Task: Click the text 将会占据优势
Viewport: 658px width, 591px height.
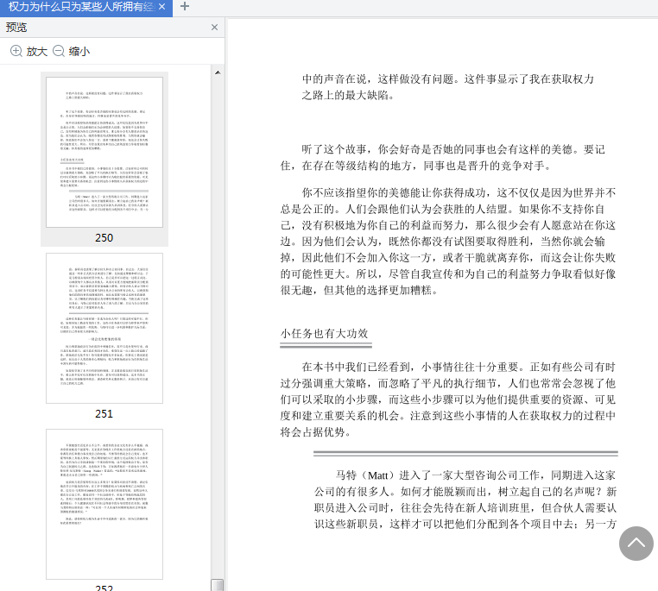Action: click(315, 432)
